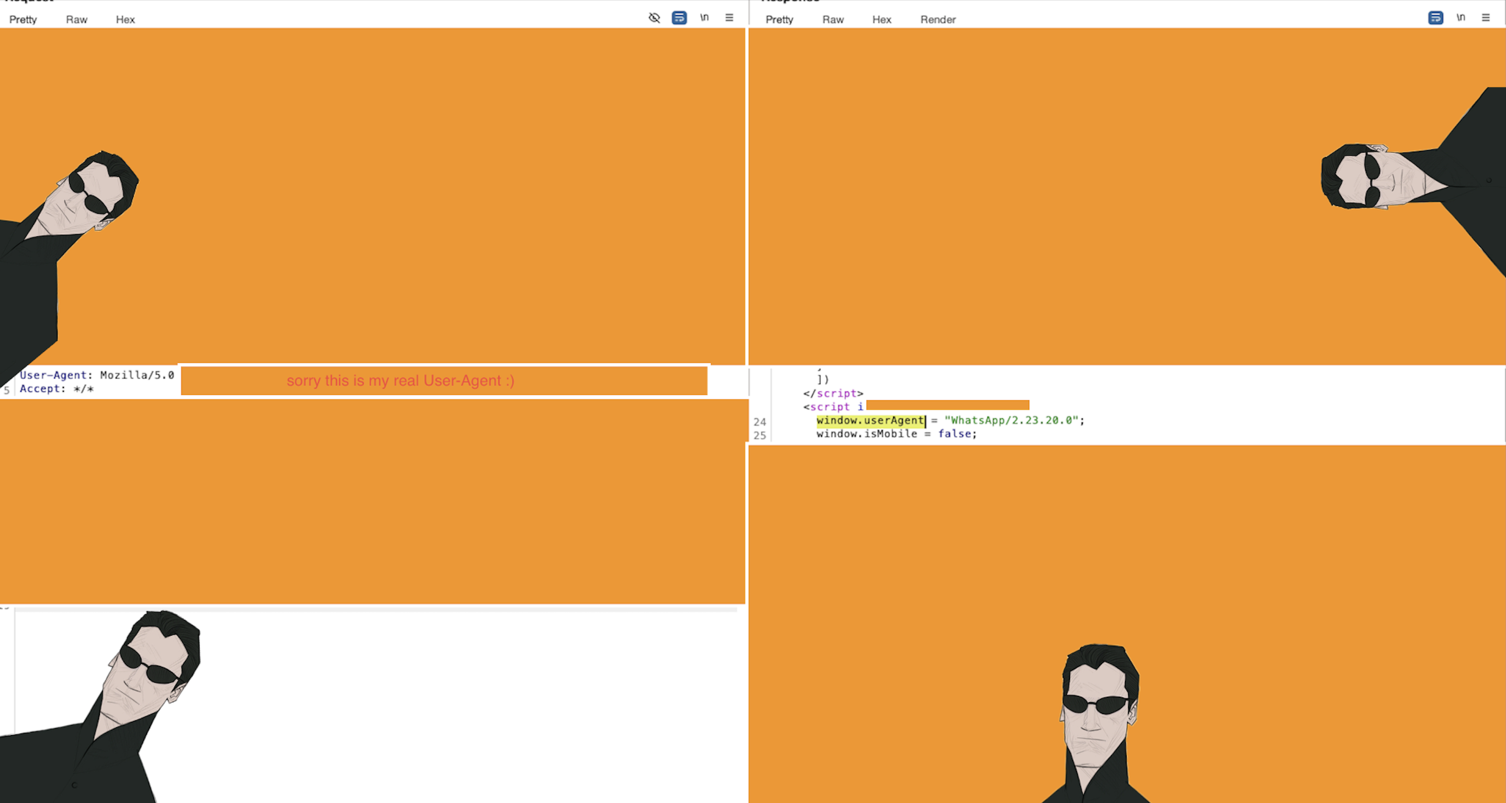Toggle word wrap icon in Response pane

[x=1435, y=18]
